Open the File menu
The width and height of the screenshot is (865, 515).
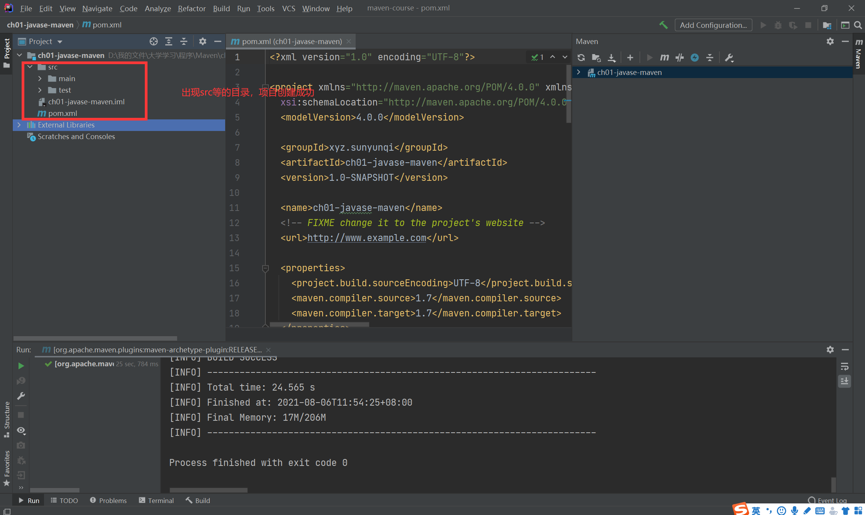(26, 8)
